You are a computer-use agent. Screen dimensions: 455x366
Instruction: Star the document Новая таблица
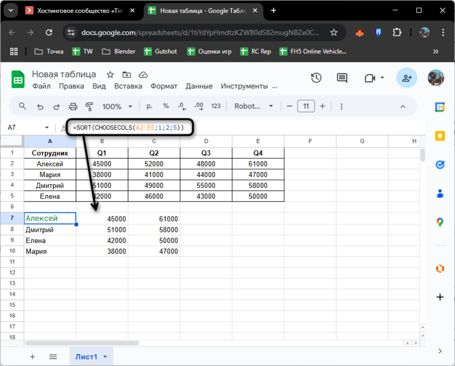coord(110,74)
